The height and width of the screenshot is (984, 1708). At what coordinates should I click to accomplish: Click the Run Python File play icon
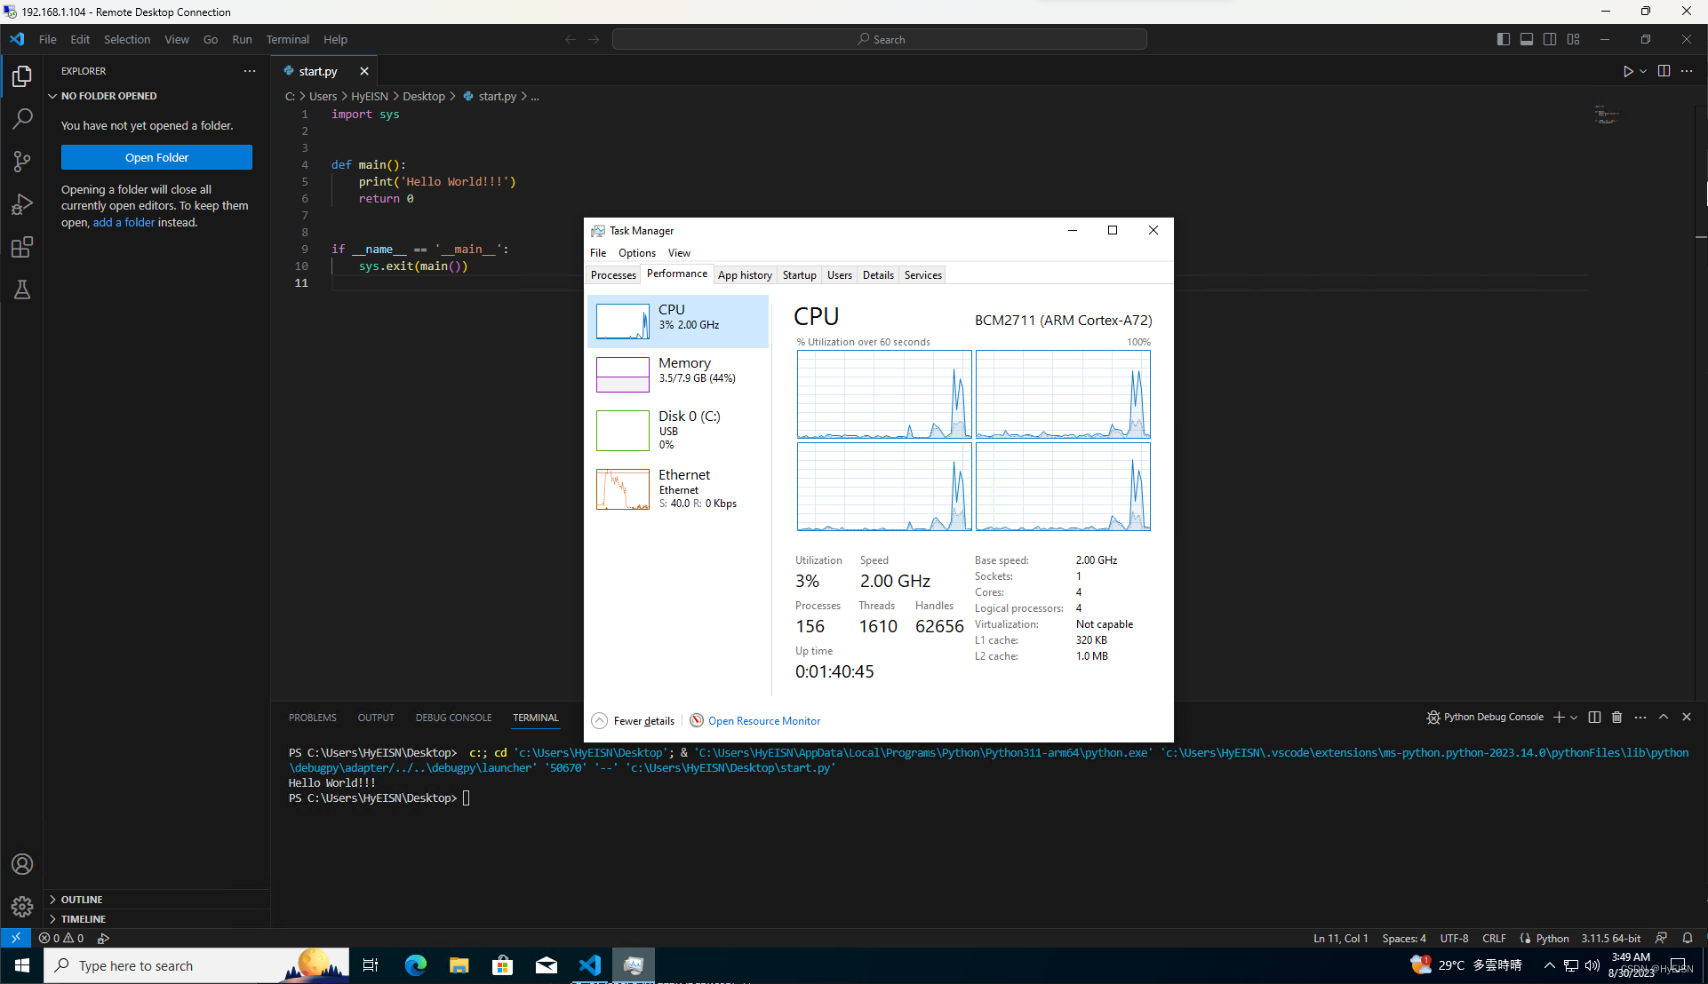1628,71
